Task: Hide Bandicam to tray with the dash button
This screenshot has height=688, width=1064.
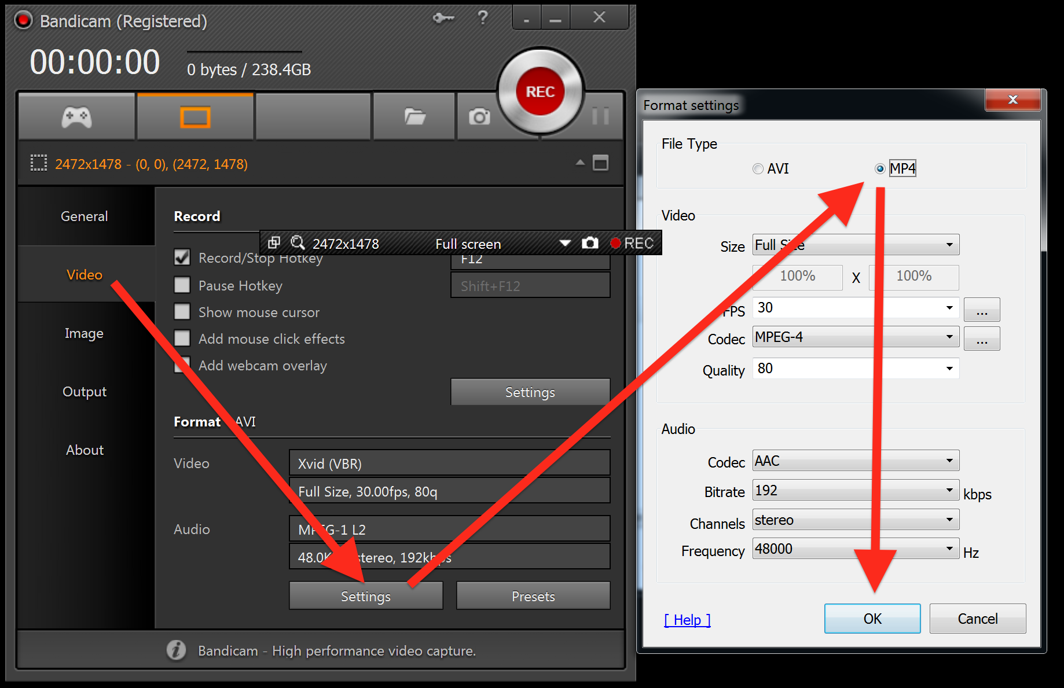Action: click(x=526, y=18)
